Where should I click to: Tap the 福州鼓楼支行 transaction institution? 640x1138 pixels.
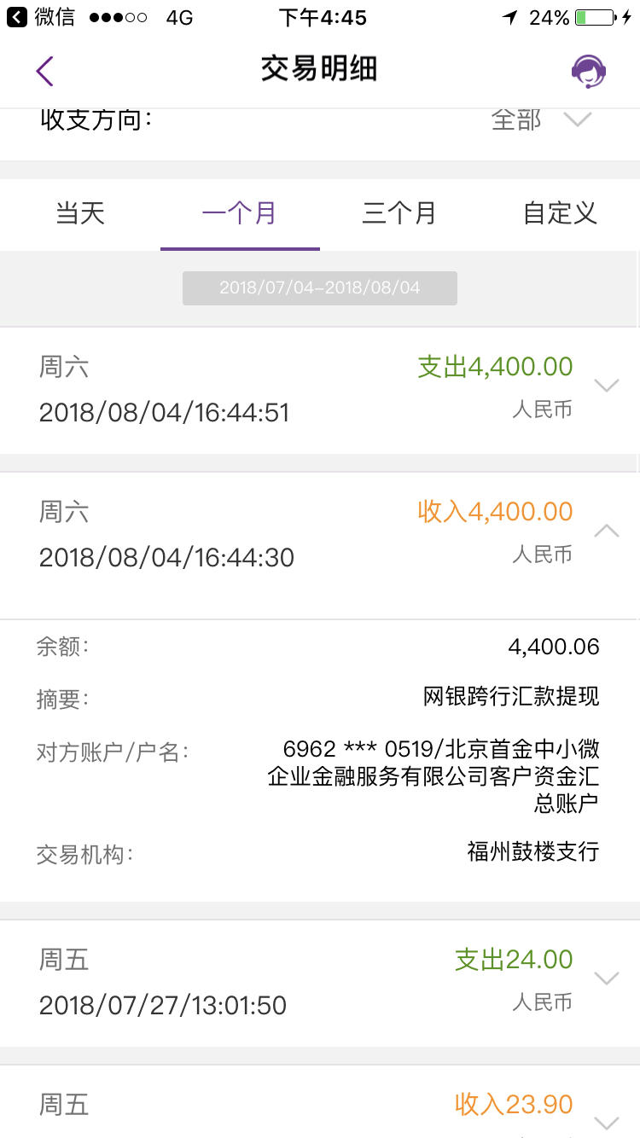point(533,851)
